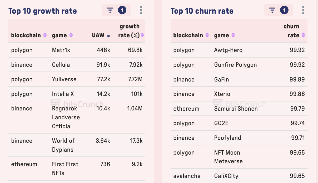
Task: Sort churn table by game column
Action: pos(233,35)
